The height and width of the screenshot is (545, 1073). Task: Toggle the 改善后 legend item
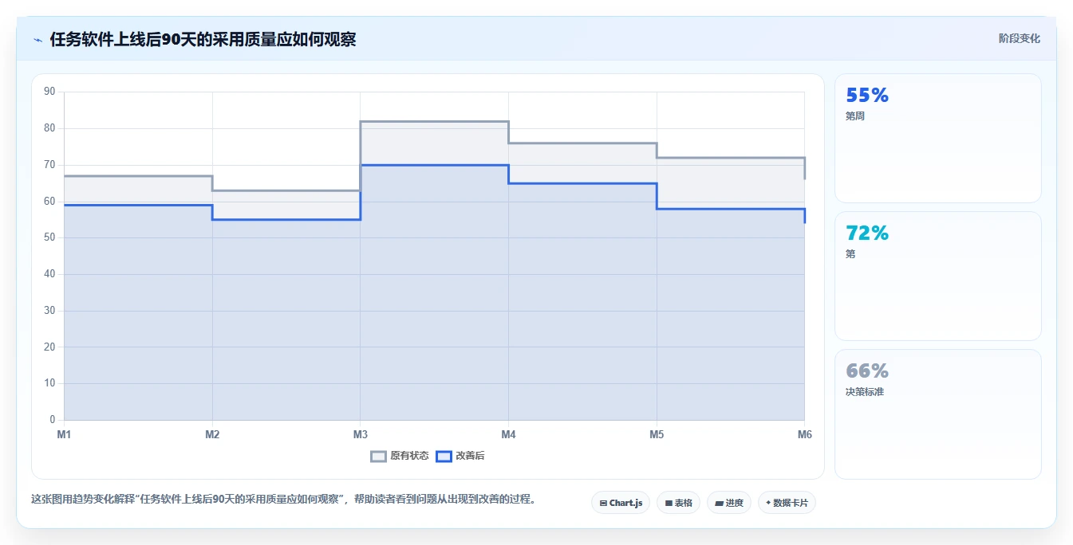[460, 456]
